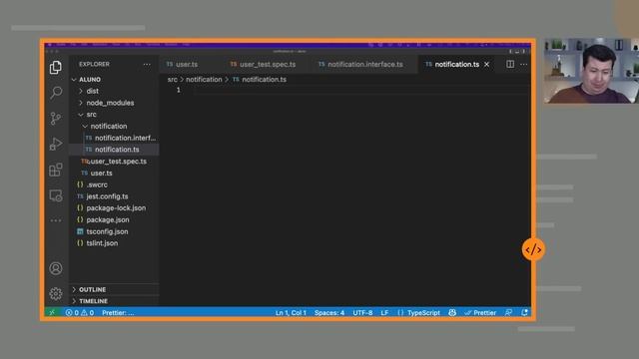Viewport: 639px width, 359px height.
Task: Click the Copilot status icon
Action: click(x=452, y=312)
